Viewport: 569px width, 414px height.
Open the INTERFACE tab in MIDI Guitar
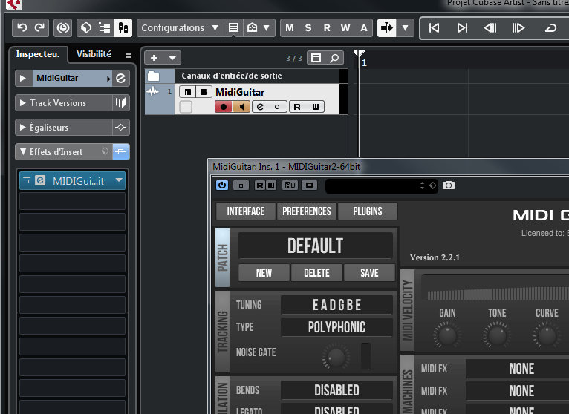tap(246, 211)
